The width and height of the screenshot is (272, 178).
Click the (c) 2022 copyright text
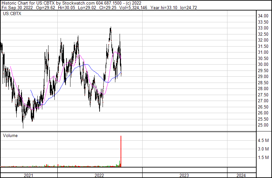click(134, 3)
